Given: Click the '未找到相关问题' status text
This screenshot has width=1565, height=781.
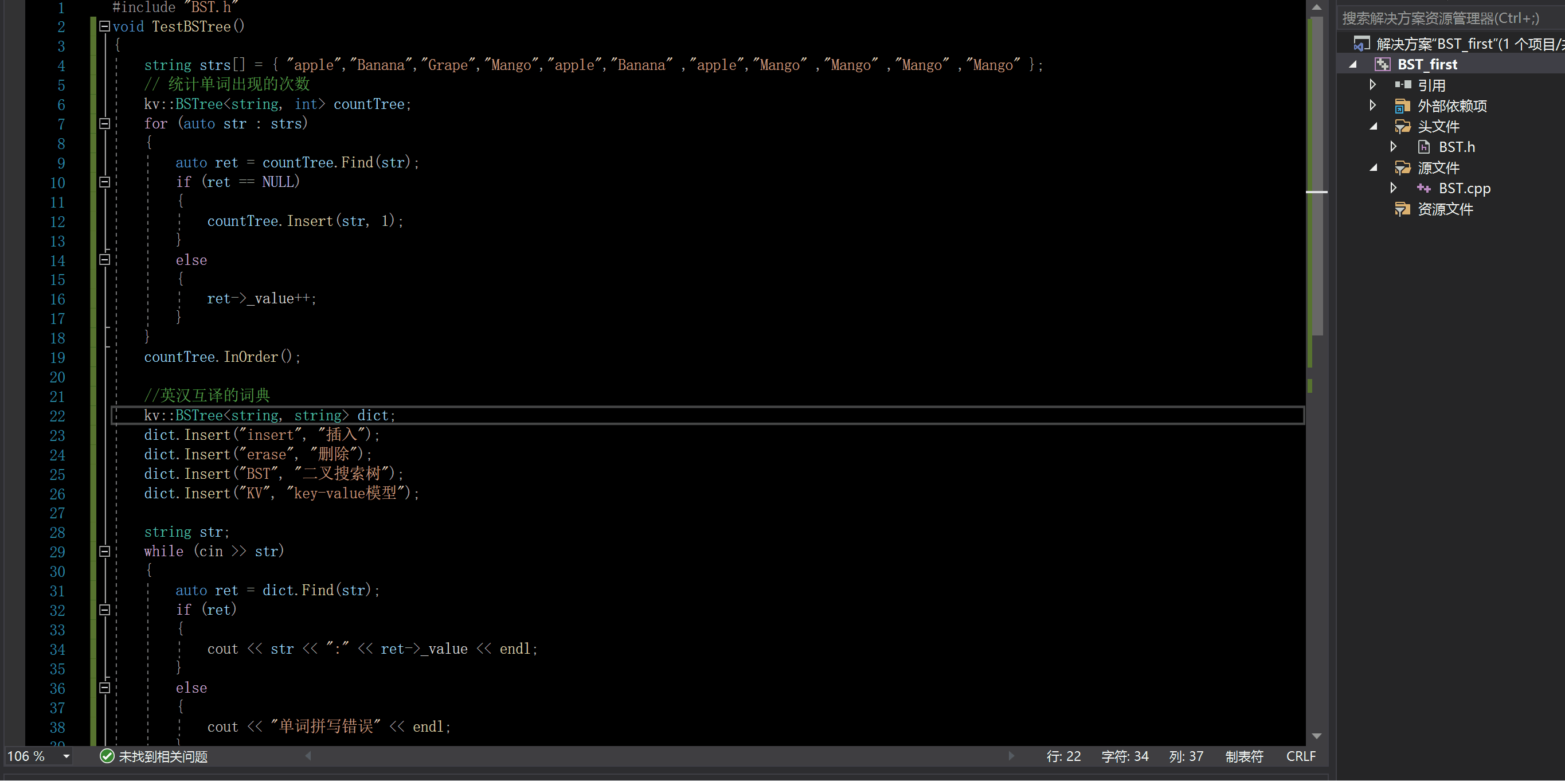Looking at the screenshot, I should click(x=163, y=756).
